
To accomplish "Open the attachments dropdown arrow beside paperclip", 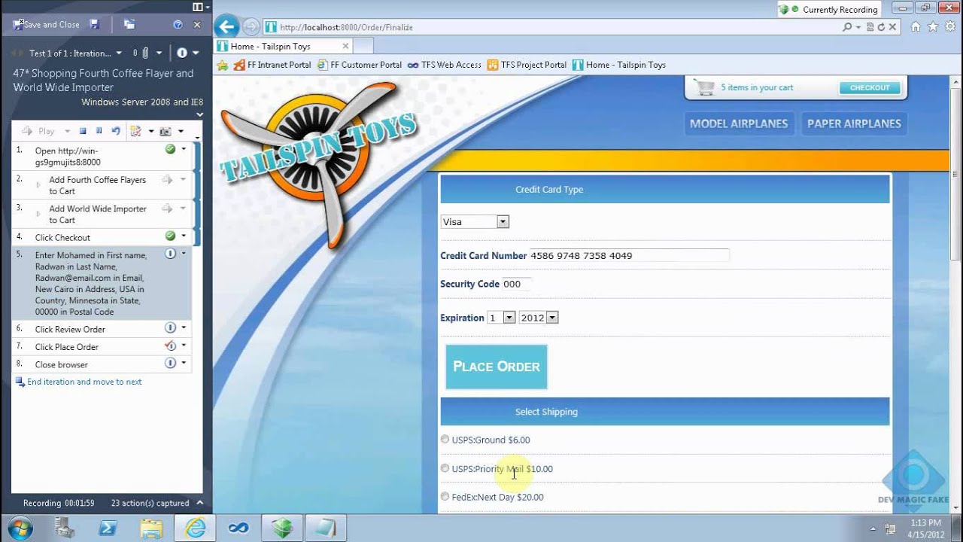I will pyautogui.click(x=160, y=53).
